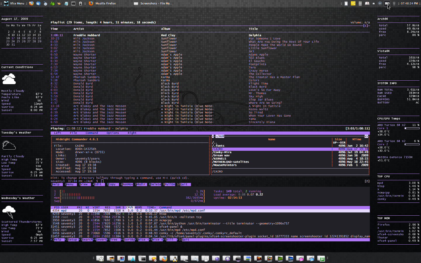Viewport: 421px width, 263px height.
Task: Open Midnight Commander Left menu
Action: 58,133
